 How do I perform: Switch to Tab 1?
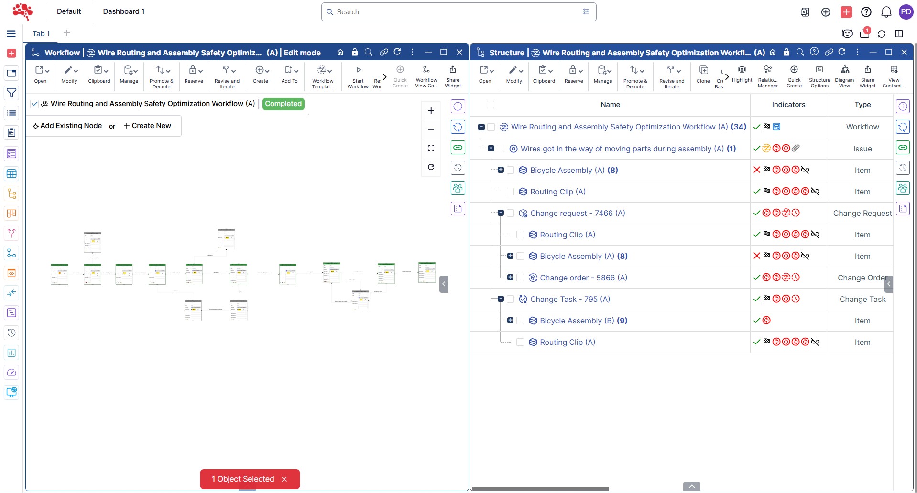41,33
